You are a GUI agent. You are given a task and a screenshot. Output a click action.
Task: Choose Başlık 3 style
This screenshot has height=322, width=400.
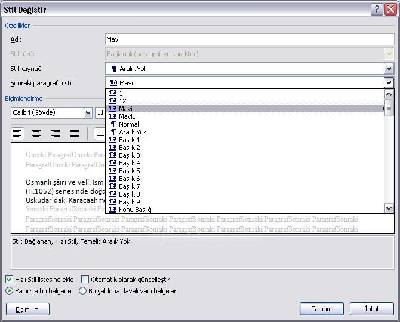coord(245,155)
